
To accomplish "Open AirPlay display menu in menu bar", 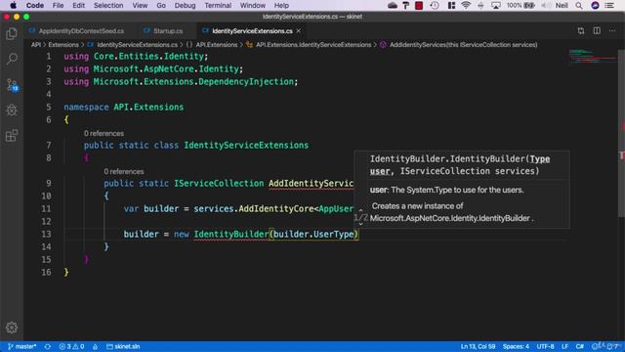I will point(496,5).
